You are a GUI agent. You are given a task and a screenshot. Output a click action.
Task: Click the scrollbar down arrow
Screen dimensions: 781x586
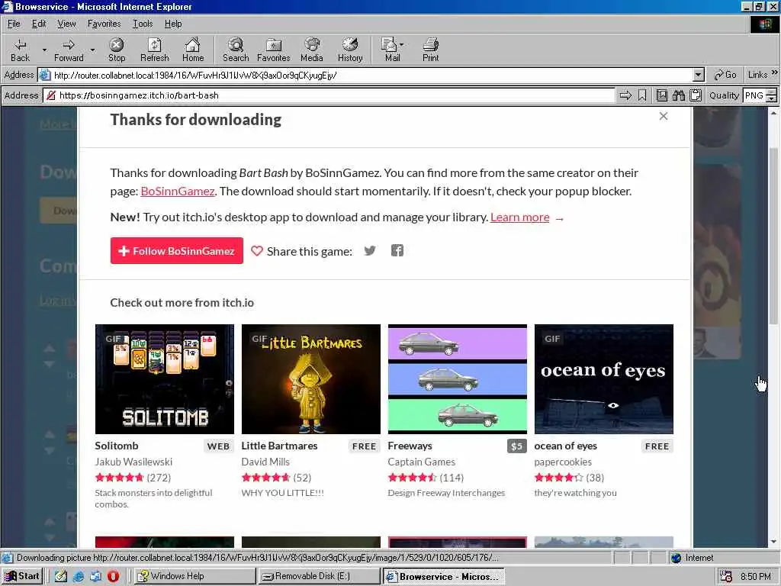click(x=773, y=542)
